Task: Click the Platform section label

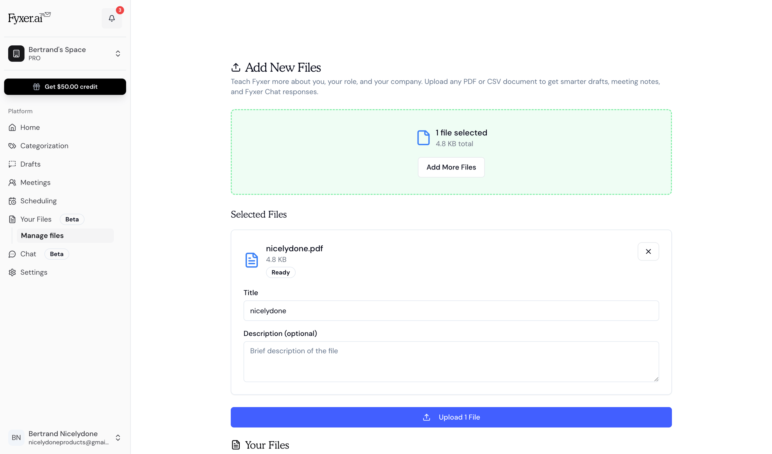Action: [20, 111]
